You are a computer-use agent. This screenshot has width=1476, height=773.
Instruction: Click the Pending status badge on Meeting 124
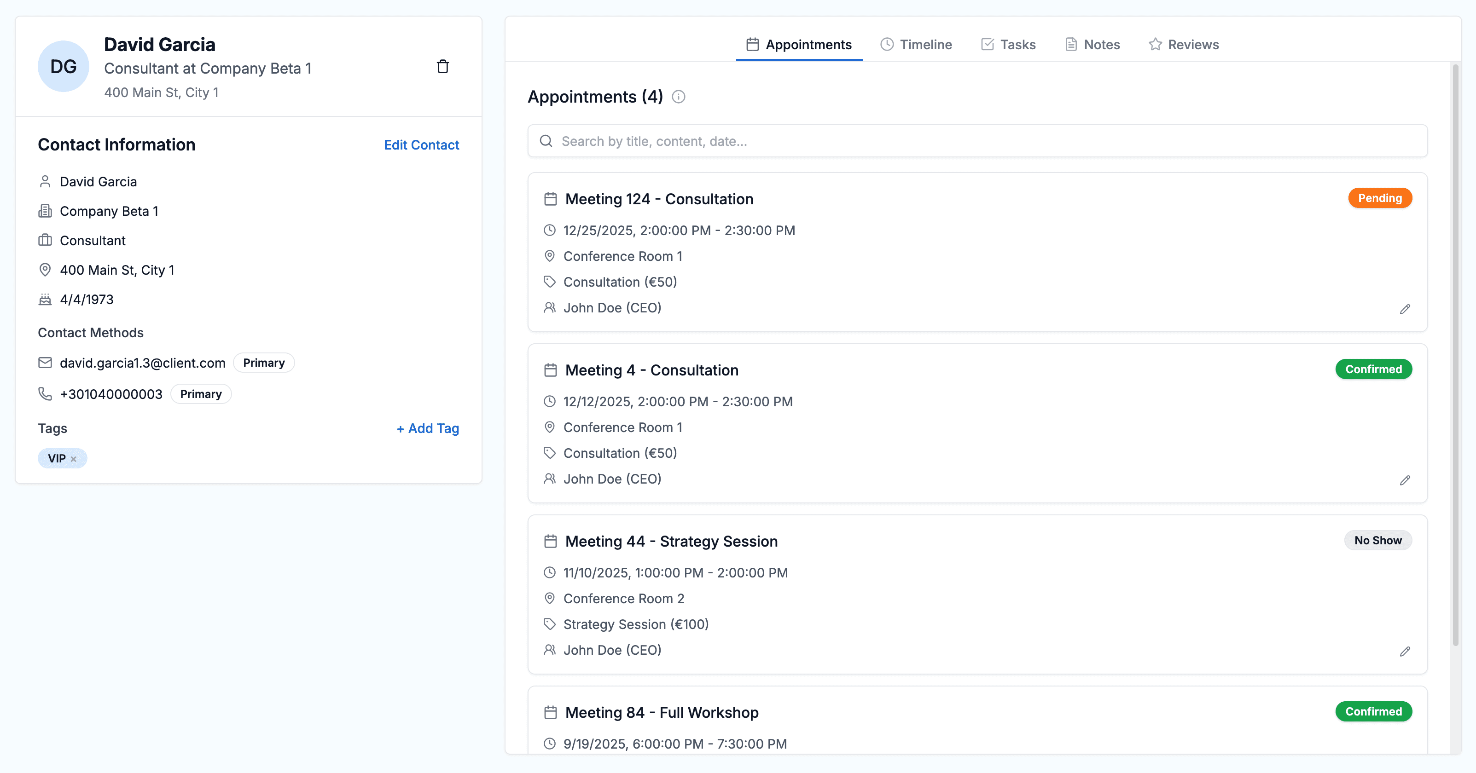[x=1380, y=198]
